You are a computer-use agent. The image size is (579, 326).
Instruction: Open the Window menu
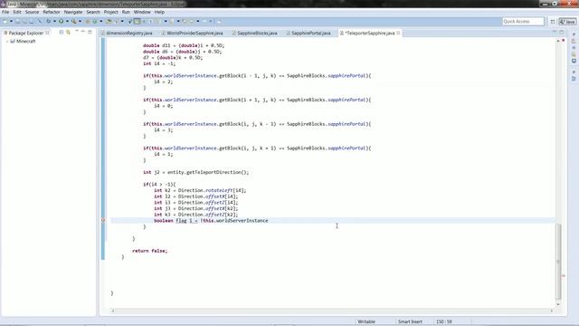(142, 12)
